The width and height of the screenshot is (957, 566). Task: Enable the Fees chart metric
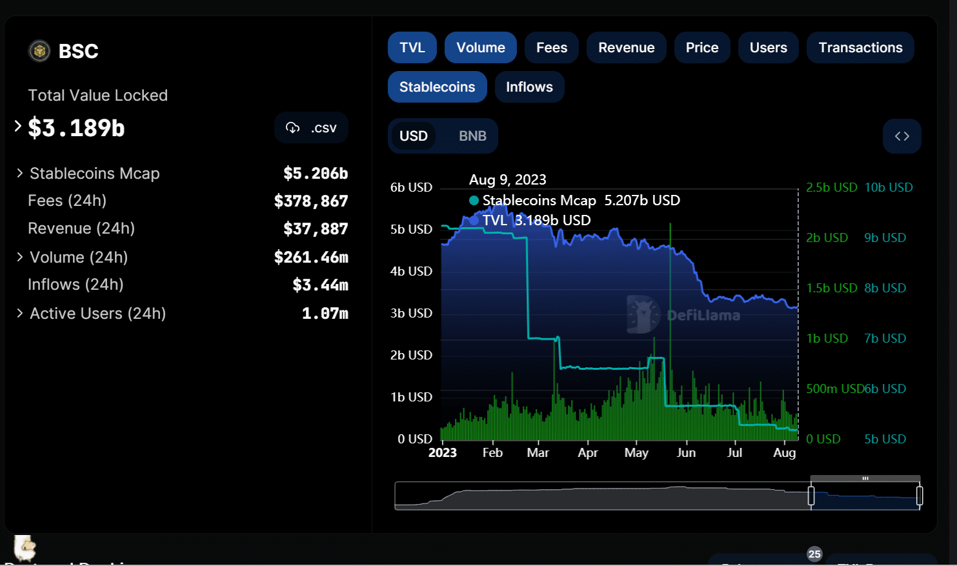click(x=551, y=48)
